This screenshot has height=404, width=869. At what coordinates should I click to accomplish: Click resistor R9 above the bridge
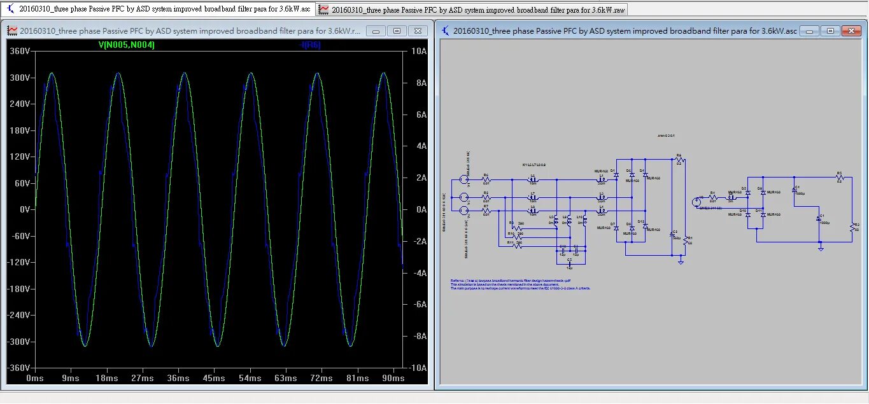pos(681,160)
